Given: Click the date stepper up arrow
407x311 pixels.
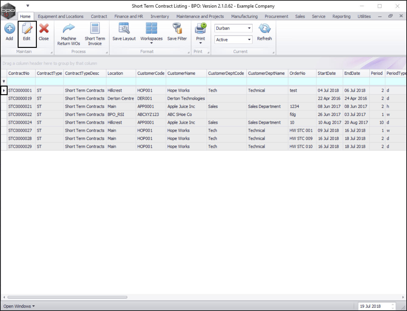Looking at the screenshot, I should (393, 304).
